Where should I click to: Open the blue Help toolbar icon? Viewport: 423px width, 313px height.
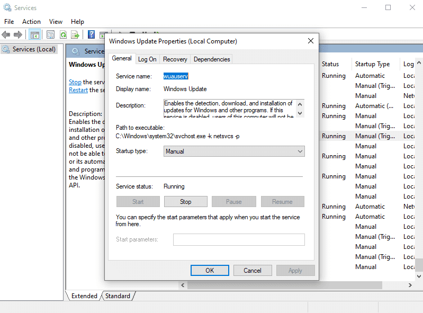(92, 34)
